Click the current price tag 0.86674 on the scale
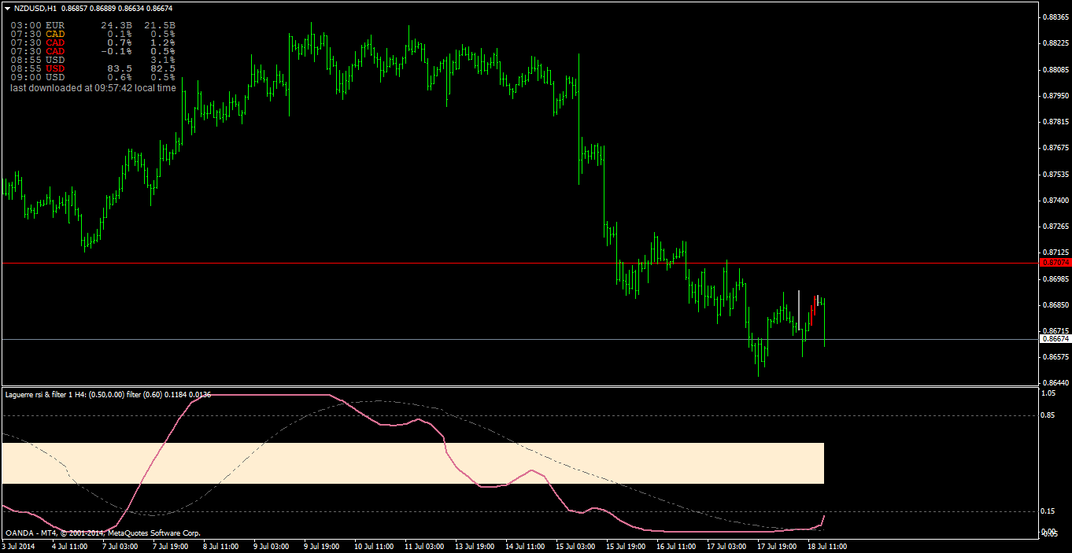This screenshot has height=553, width=1072. 1055,339
